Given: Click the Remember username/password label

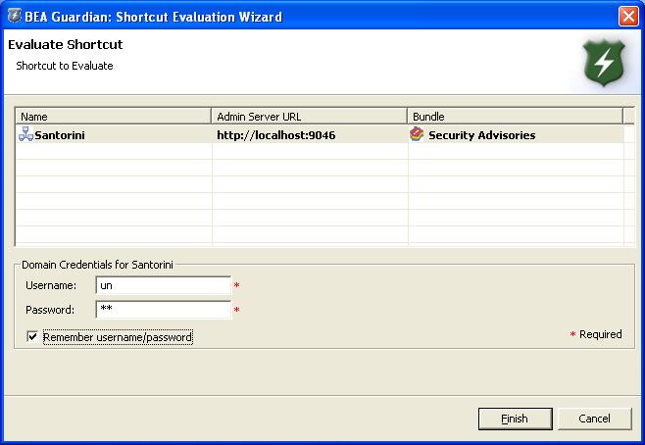Looking at the screenshot, I should [118, 337].
